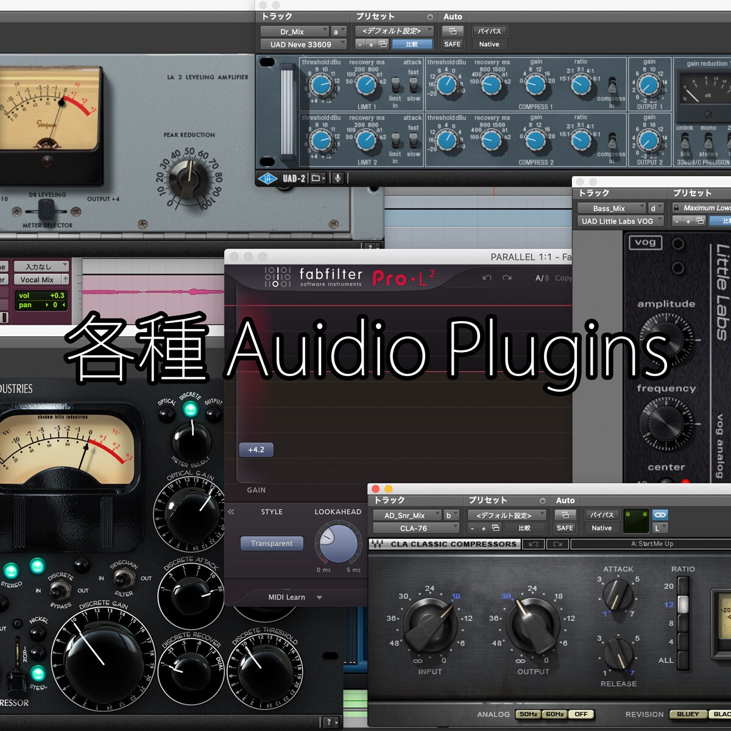The height and width of the screenshot is (731, 731).
Task: Open the Dr_Mix track dropdown
Action: click(x=295, y=32)
